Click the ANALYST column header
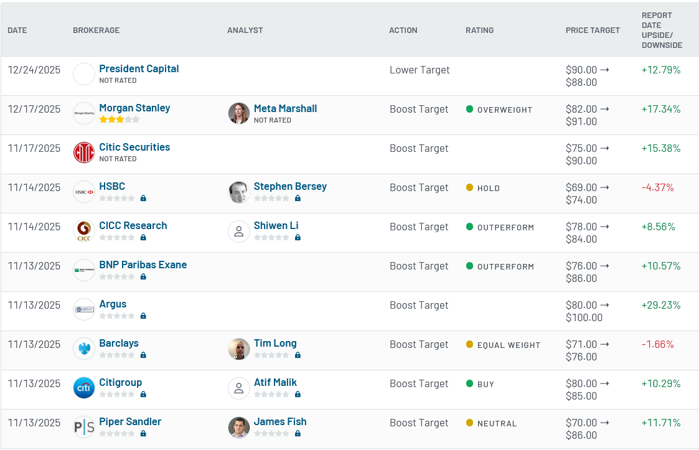 click(245, 30)
